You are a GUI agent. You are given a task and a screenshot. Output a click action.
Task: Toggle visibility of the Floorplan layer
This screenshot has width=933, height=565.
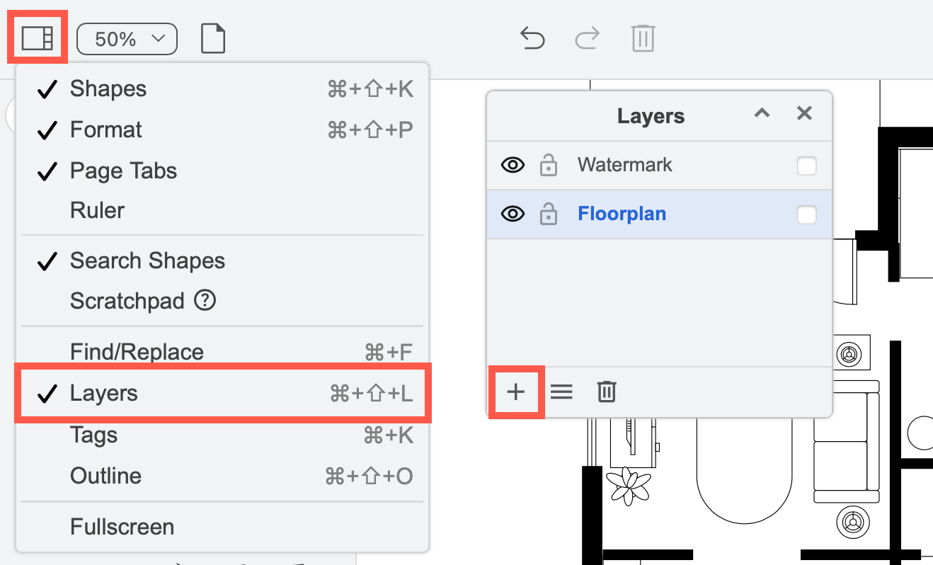tap(513, 214)
